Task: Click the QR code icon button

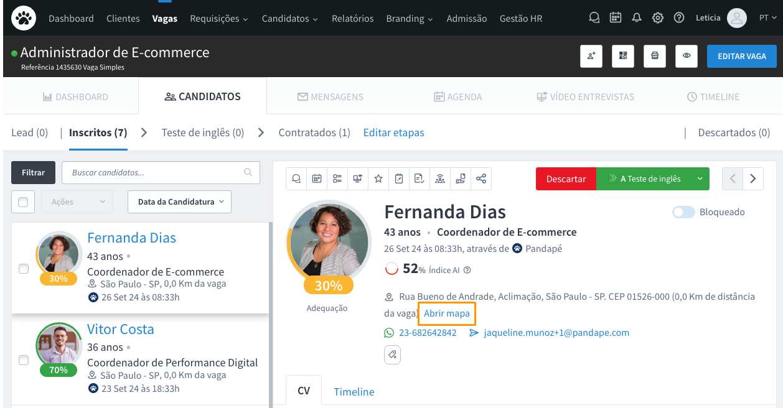Action: coord(623,56)
